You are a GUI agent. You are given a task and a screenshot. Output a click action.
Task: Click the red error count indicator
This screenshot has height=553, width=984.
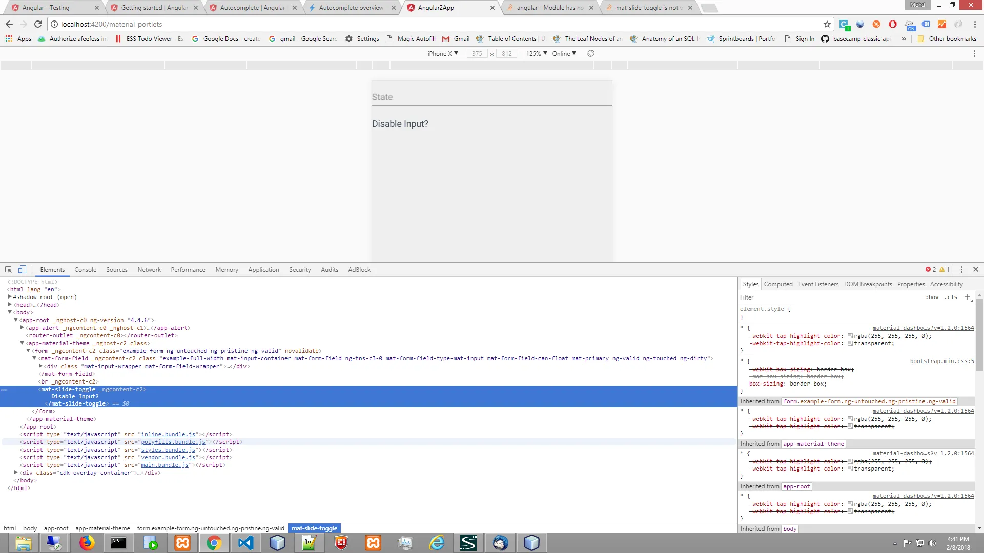[930, 270]
